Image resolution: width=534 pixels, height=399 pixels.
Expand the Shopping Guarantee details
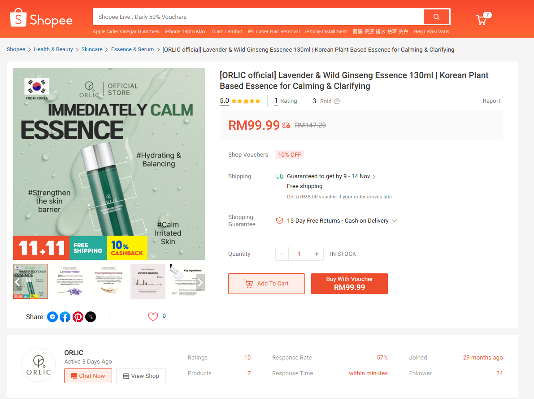tap(395, 221)
